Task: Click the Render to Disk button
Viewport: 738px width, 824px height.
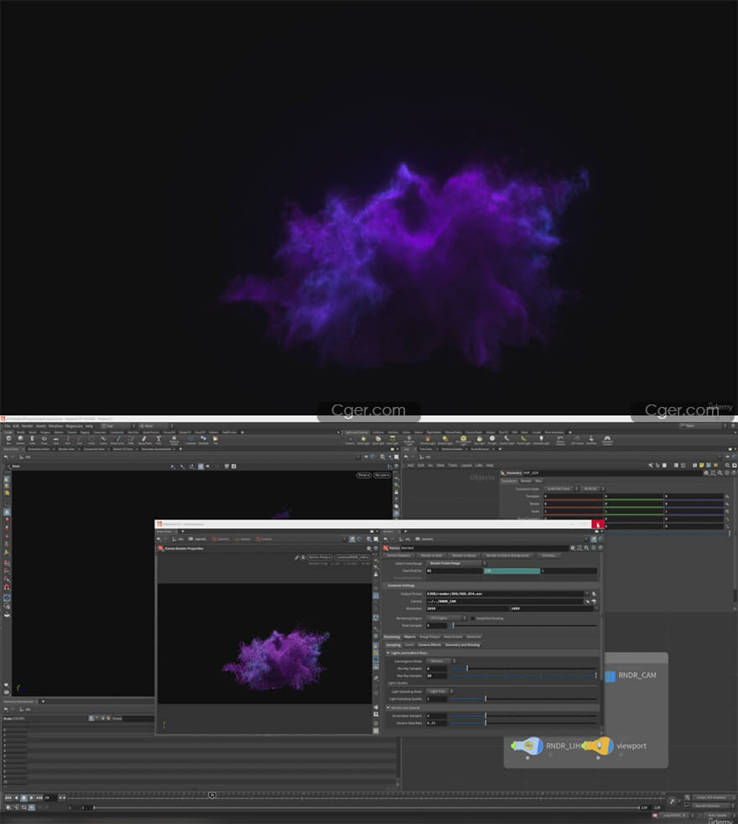Action: (429, 555)
